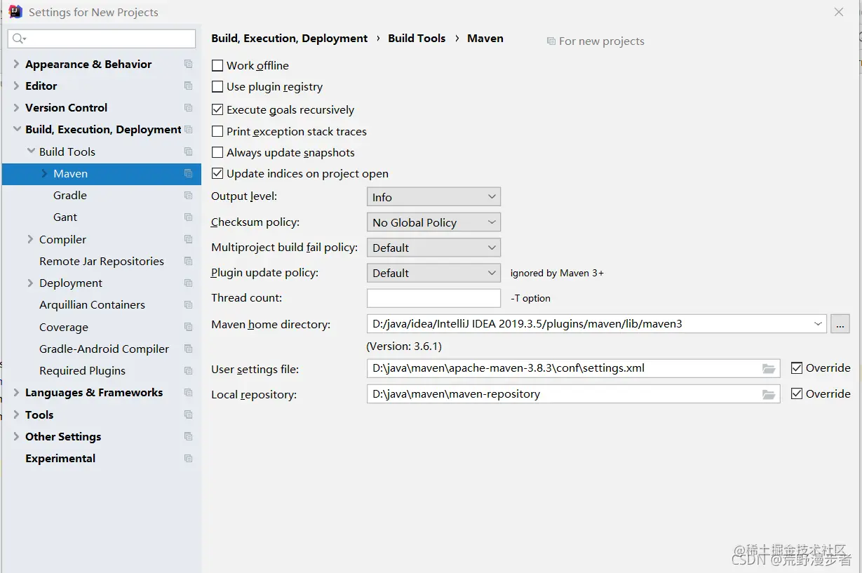Click the IntelliJ IDEA logo in title bar
The width and height of the screenshot is (862, 573).
(x=15, y=12)
